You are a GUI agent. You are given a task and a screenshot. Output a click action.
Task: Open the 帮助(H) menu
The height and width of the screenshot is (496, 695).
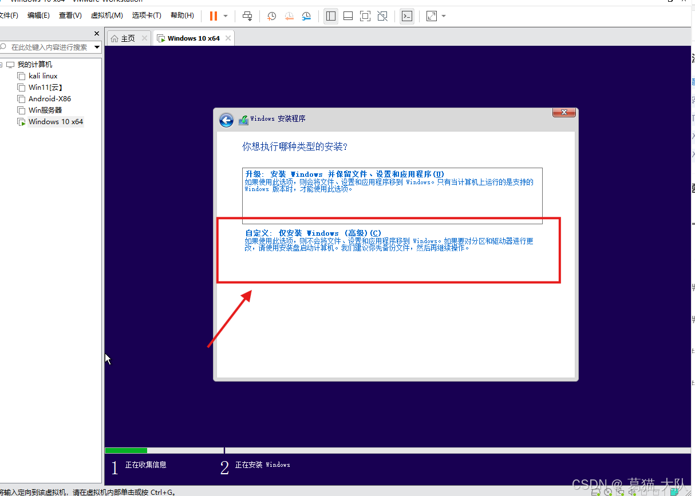[182, 15]
